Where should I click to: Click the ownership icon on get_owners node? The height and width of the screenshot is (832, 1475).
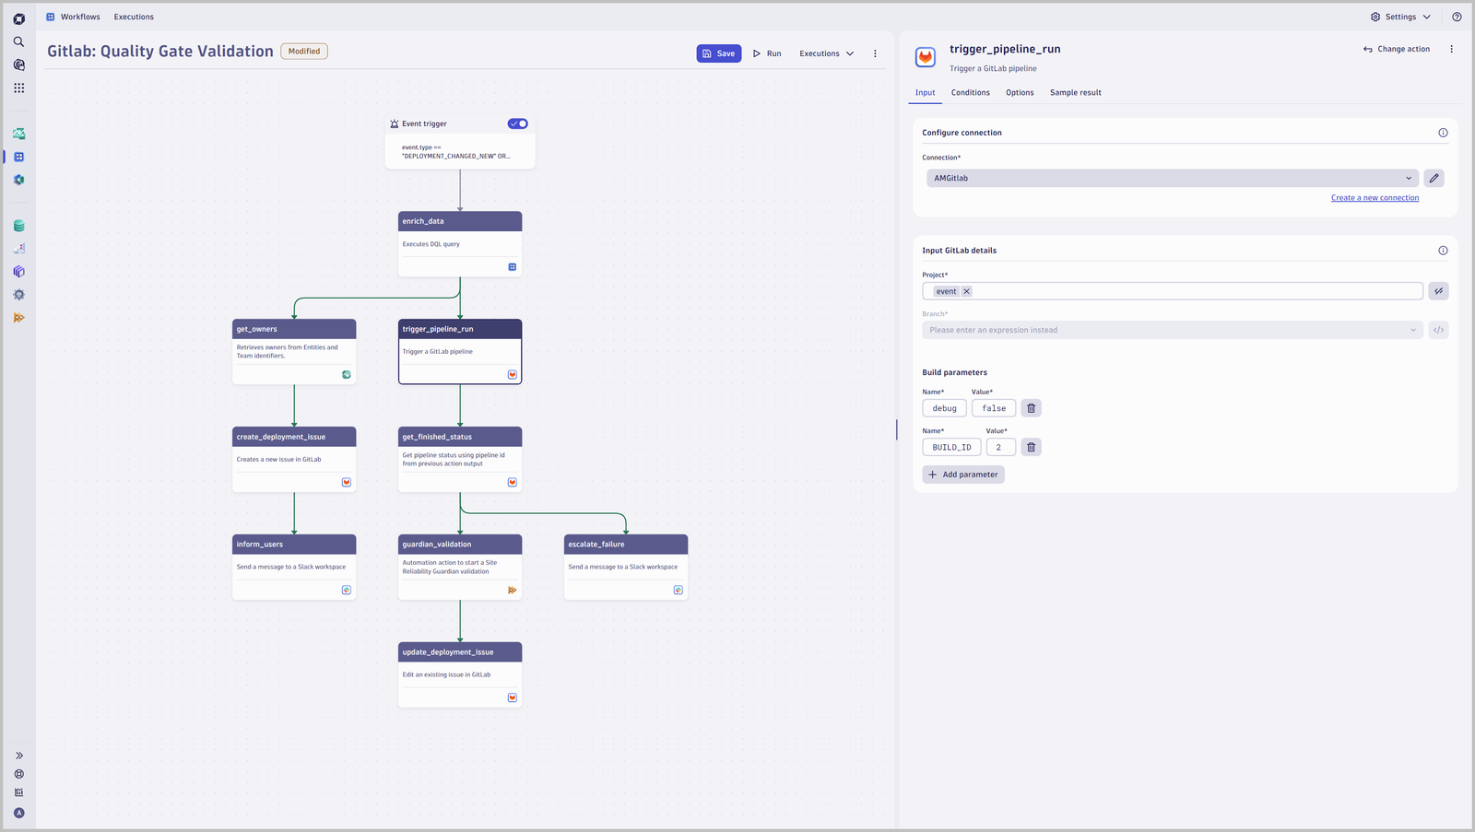(x=347, y=374)
